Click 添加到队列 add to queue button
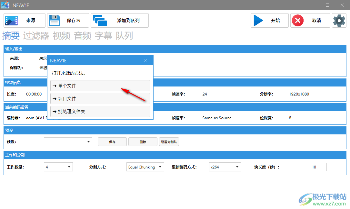 pos(120,21)
